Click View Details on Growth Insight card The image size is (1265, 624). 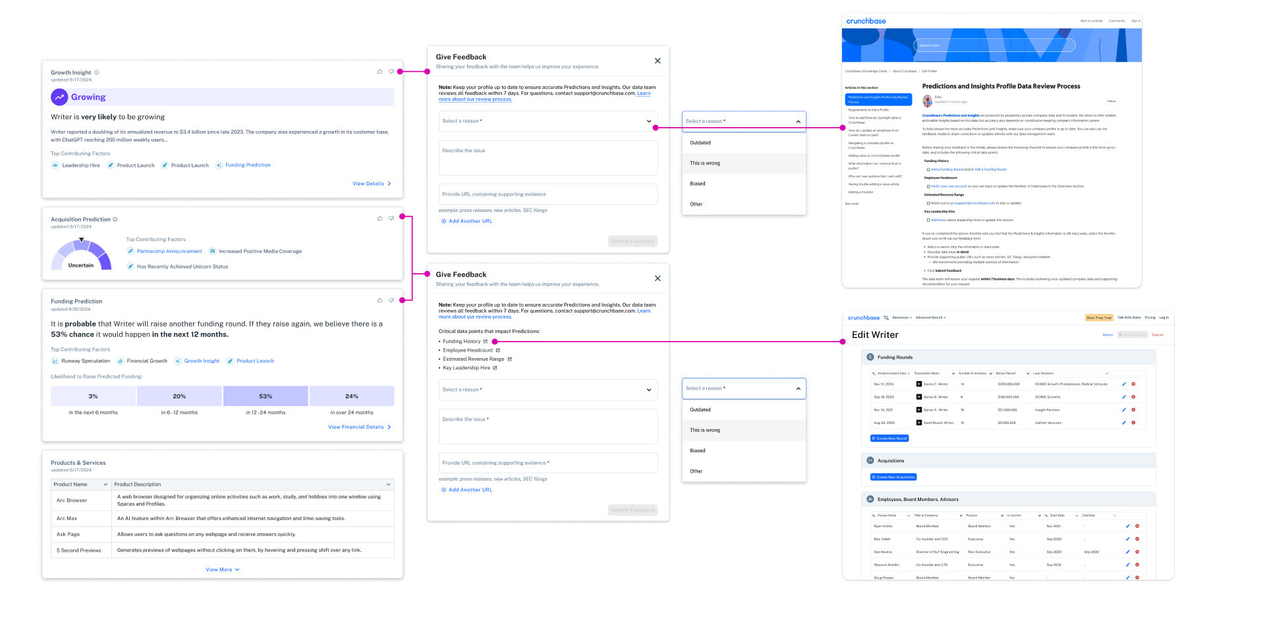[x=372, y=184]
